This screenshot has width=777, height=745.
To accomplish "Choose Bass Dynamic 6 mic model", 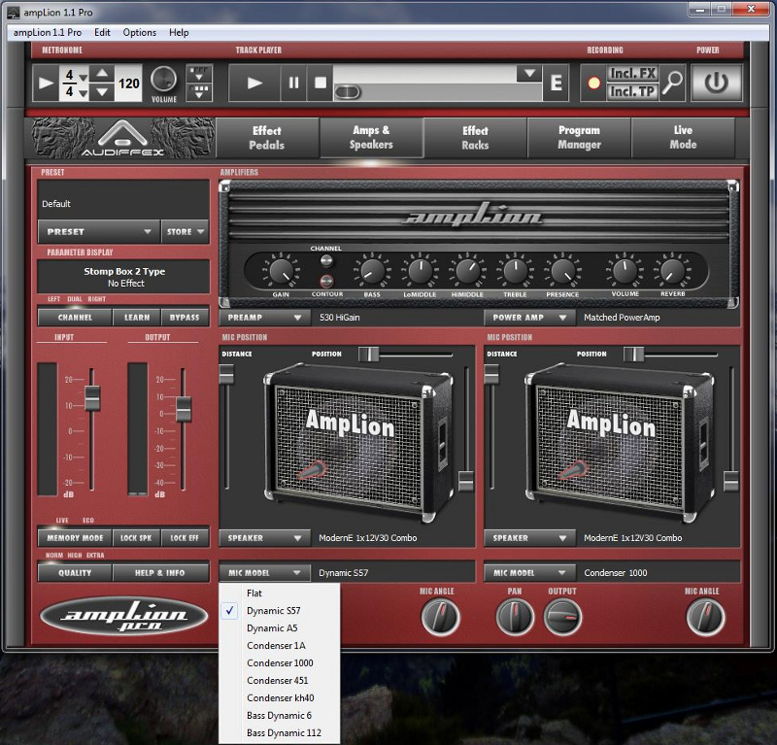I will 280,715.
